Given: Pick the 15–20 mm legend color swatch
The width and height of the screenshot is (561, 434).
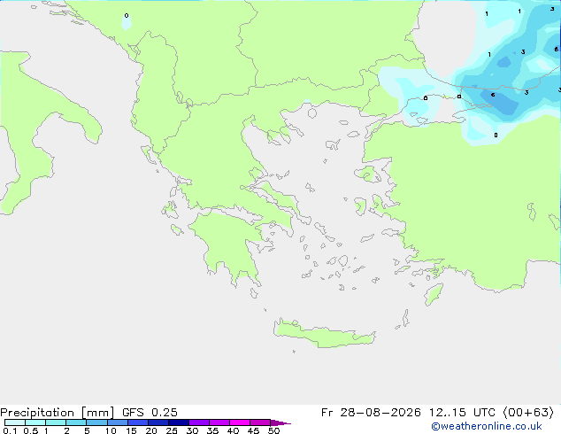Looking at the screenshot, I should (138, 422).
